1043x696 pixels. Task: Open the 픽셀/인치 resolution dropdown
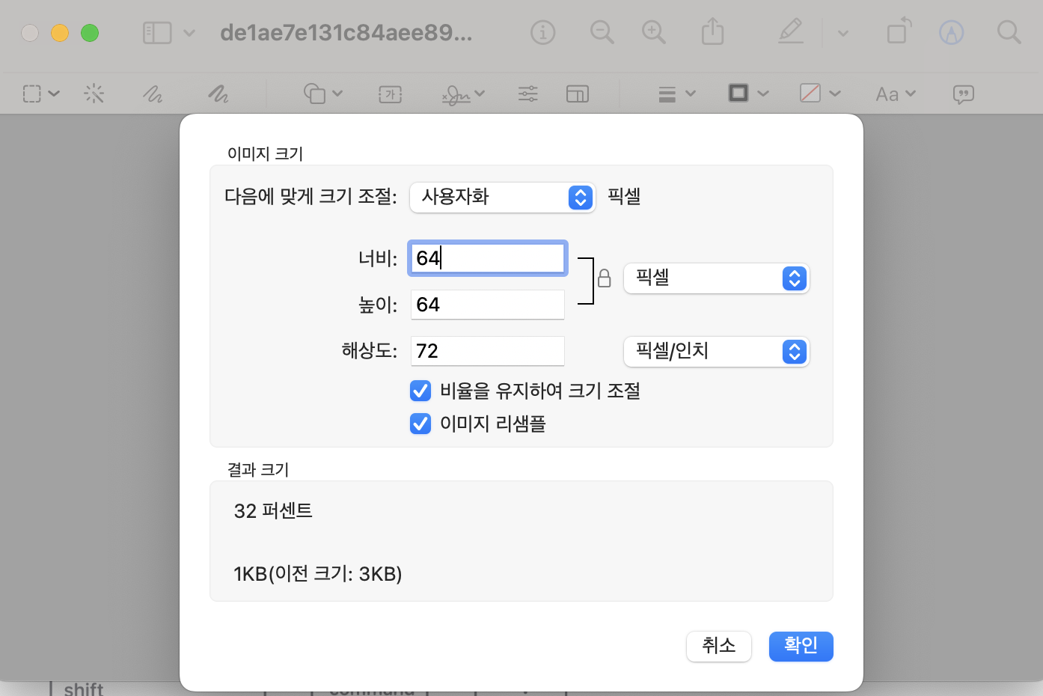(x=716, y=352)
